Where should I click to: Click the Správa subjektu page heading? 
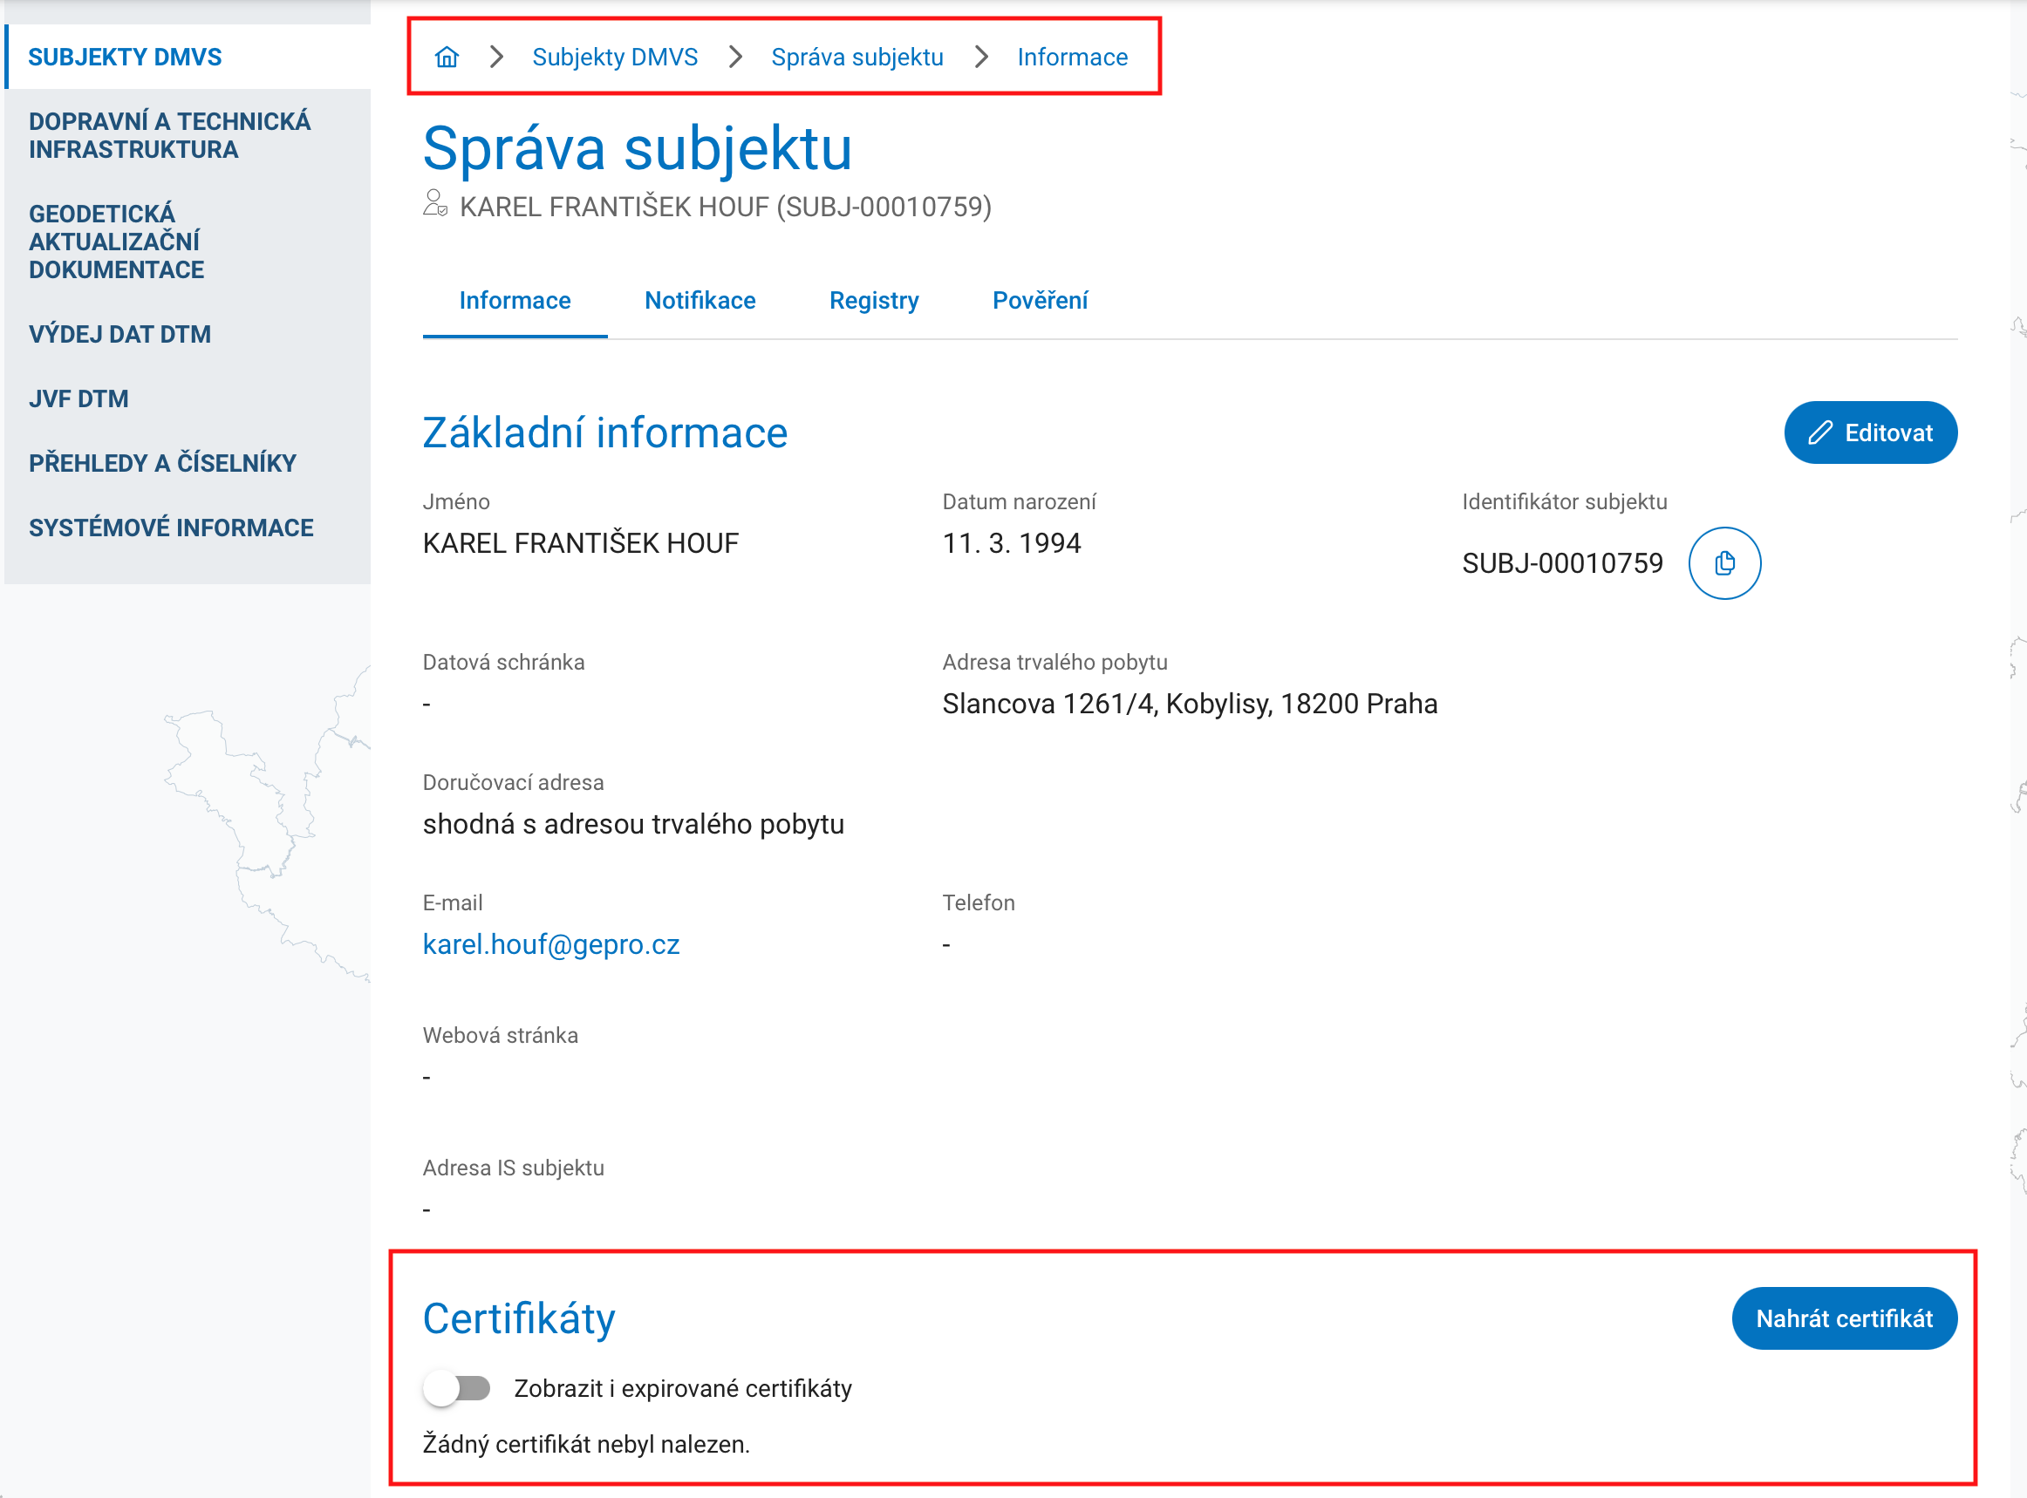pos(637,149)
